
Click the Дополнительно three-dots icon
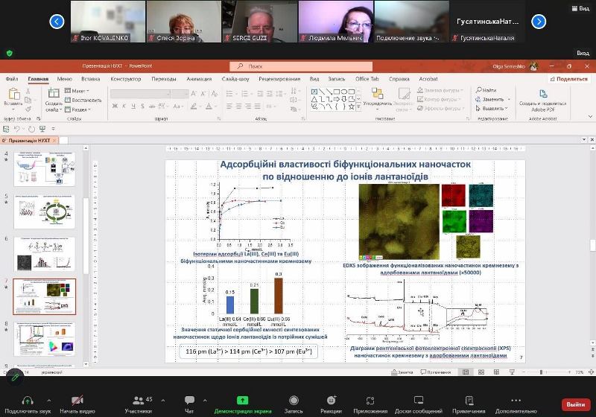pyautogui.click(x=516, y=400)
